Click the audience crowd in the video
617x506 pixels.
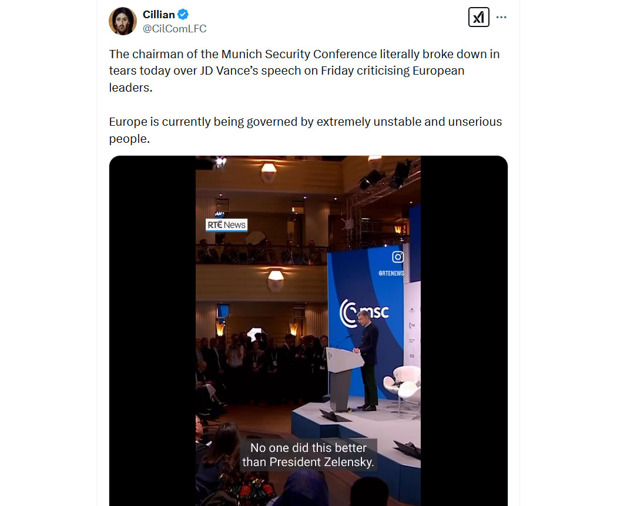[261, 366]
